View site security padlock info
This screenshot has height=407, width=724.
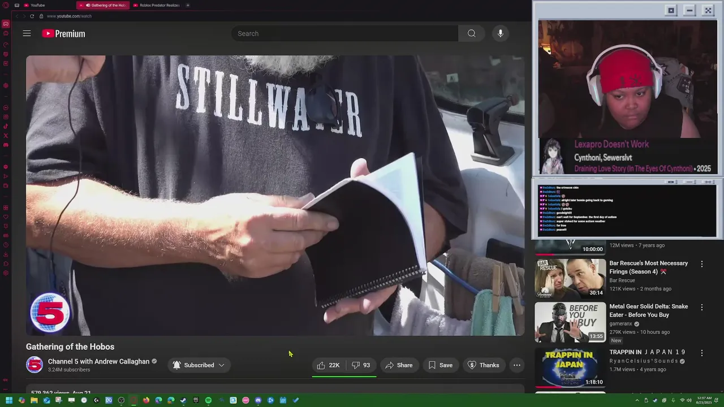coord(41,16)
